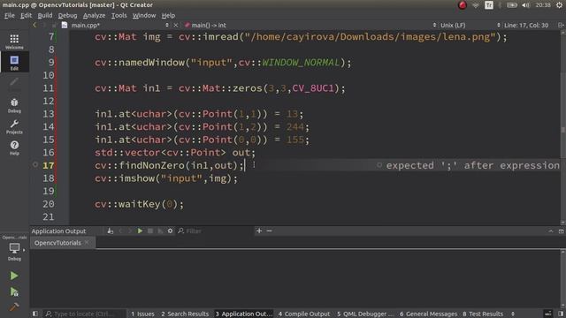
Task: Show the 6 General Messages pane
Action: 428,314
